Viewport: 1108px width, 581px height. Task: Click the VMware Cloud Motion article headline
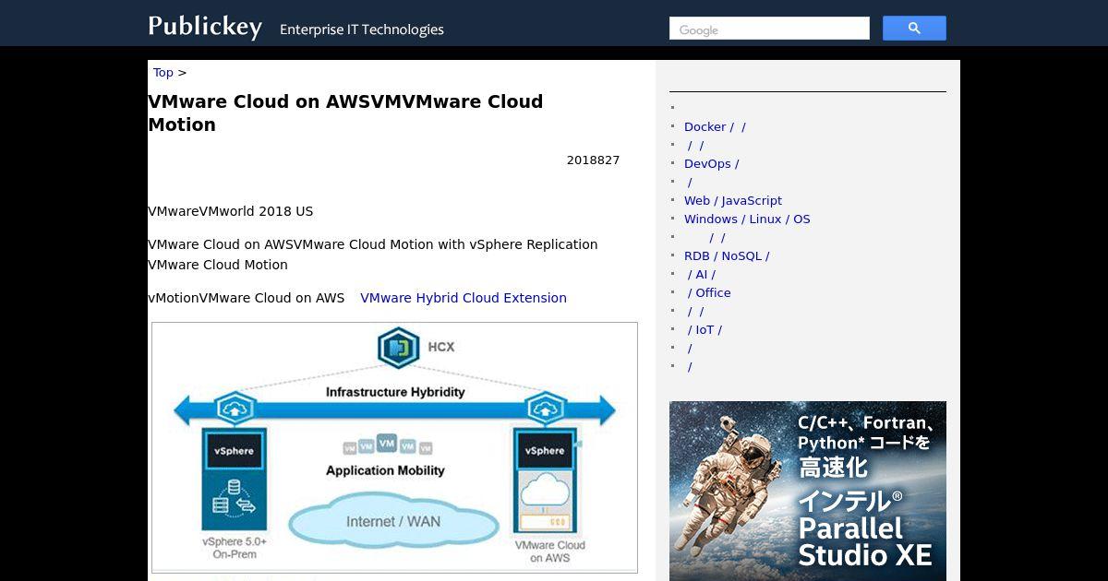tap(345, 113)
